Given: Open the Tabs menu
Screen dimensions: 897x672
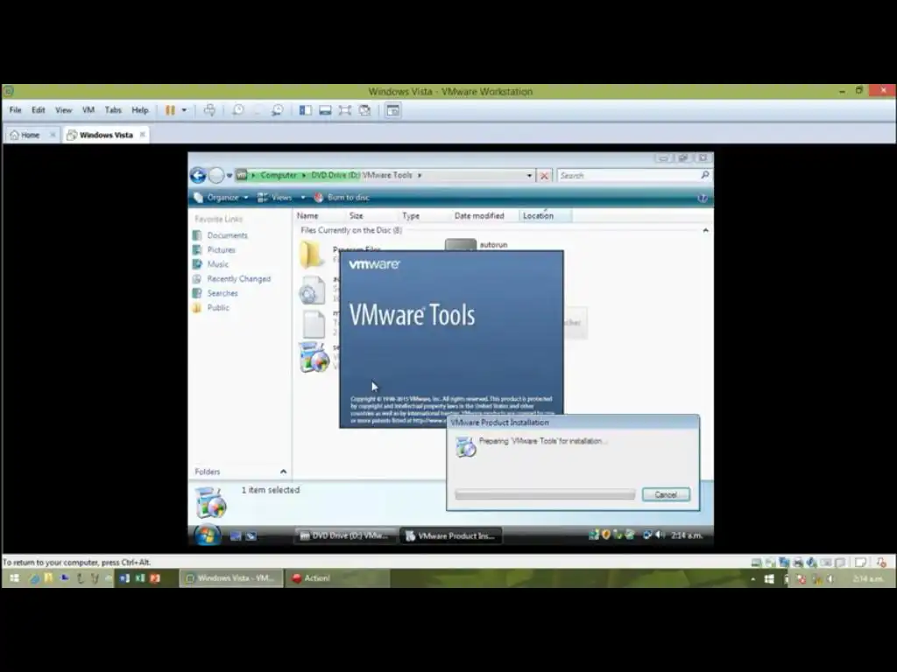Looking at the screenshot, I should coord(113,109).
